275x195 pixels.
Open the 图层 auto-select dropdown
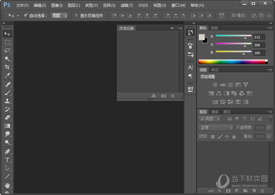[x=59, y=16]
